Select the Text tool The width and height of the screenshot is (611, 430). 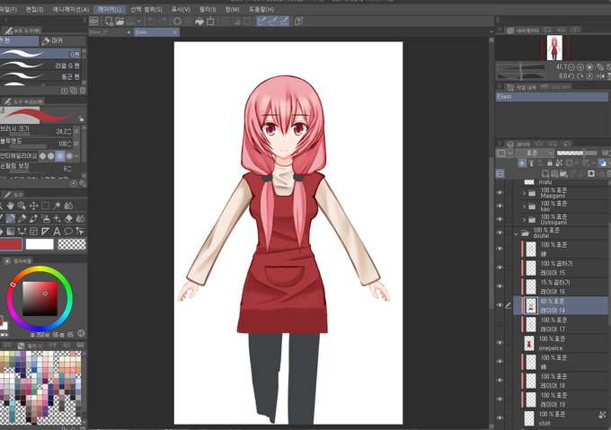tap(57, 232)
